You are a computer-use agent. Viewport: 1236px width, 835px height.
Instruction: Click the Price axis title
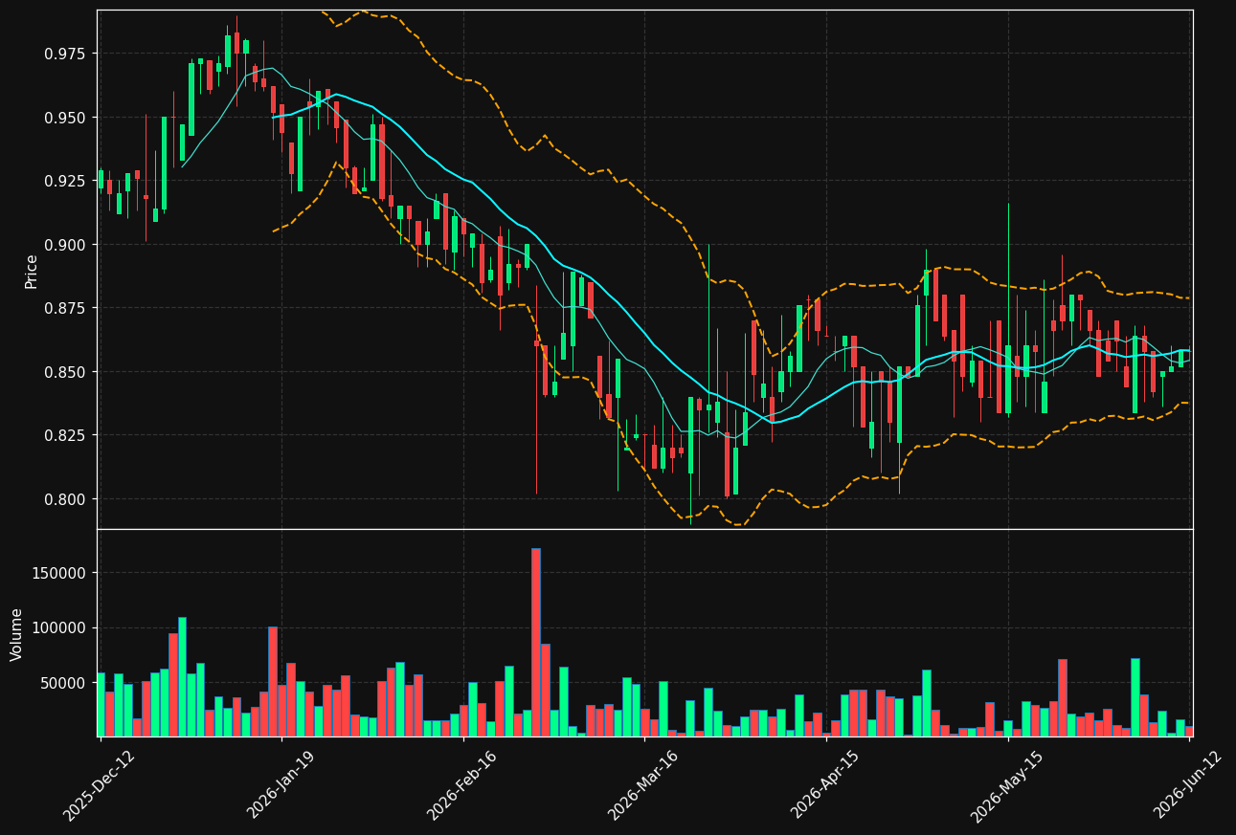(x=32, y=271)
